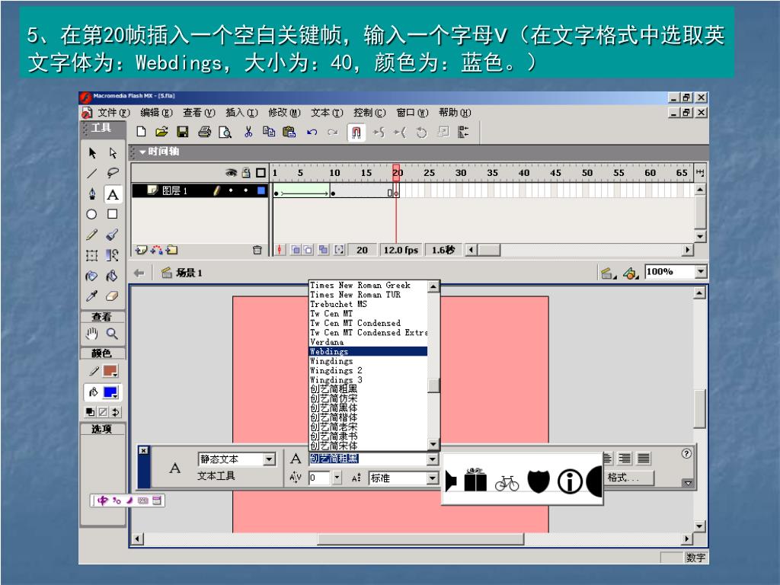Toggle the Snap to Objects magnet

(x=356, y=133)
